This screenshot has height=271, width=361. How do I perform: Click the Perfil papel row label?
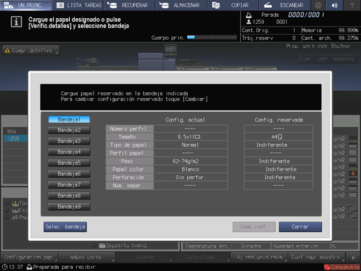click(130, 153)
